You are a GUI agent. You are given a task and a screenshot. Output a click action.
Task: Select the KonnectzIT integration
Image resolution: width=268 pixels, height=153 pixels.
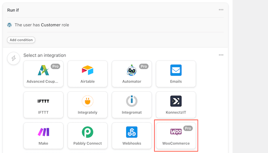(176, 105)
